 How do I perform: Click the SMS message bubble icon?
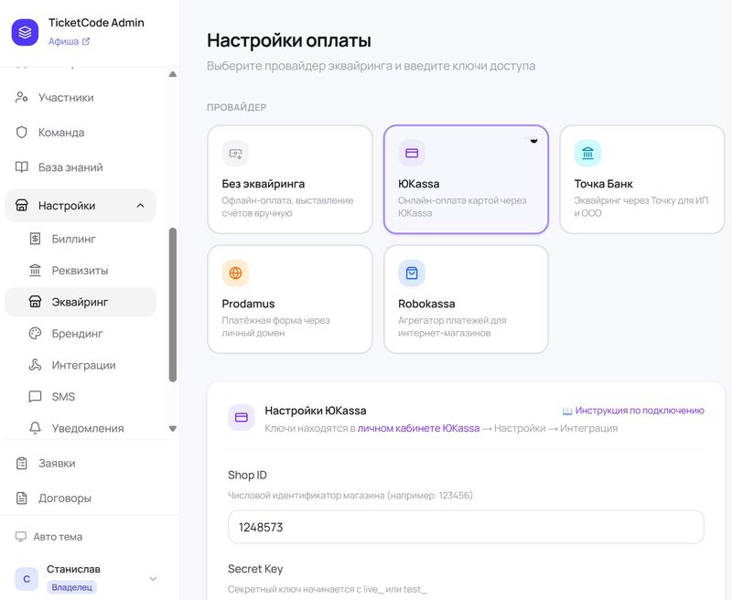coord(35,397)
